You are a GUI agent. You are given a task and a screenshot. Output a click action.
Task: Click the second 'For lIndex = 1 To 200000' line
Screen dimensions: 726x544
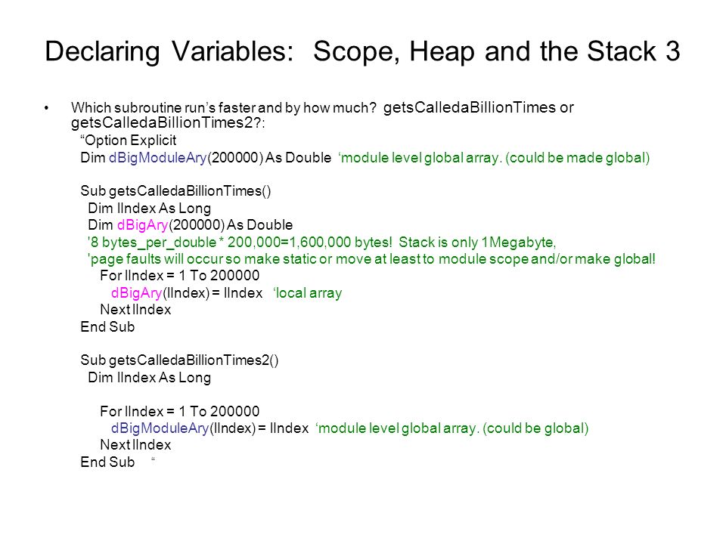point(180,411)
